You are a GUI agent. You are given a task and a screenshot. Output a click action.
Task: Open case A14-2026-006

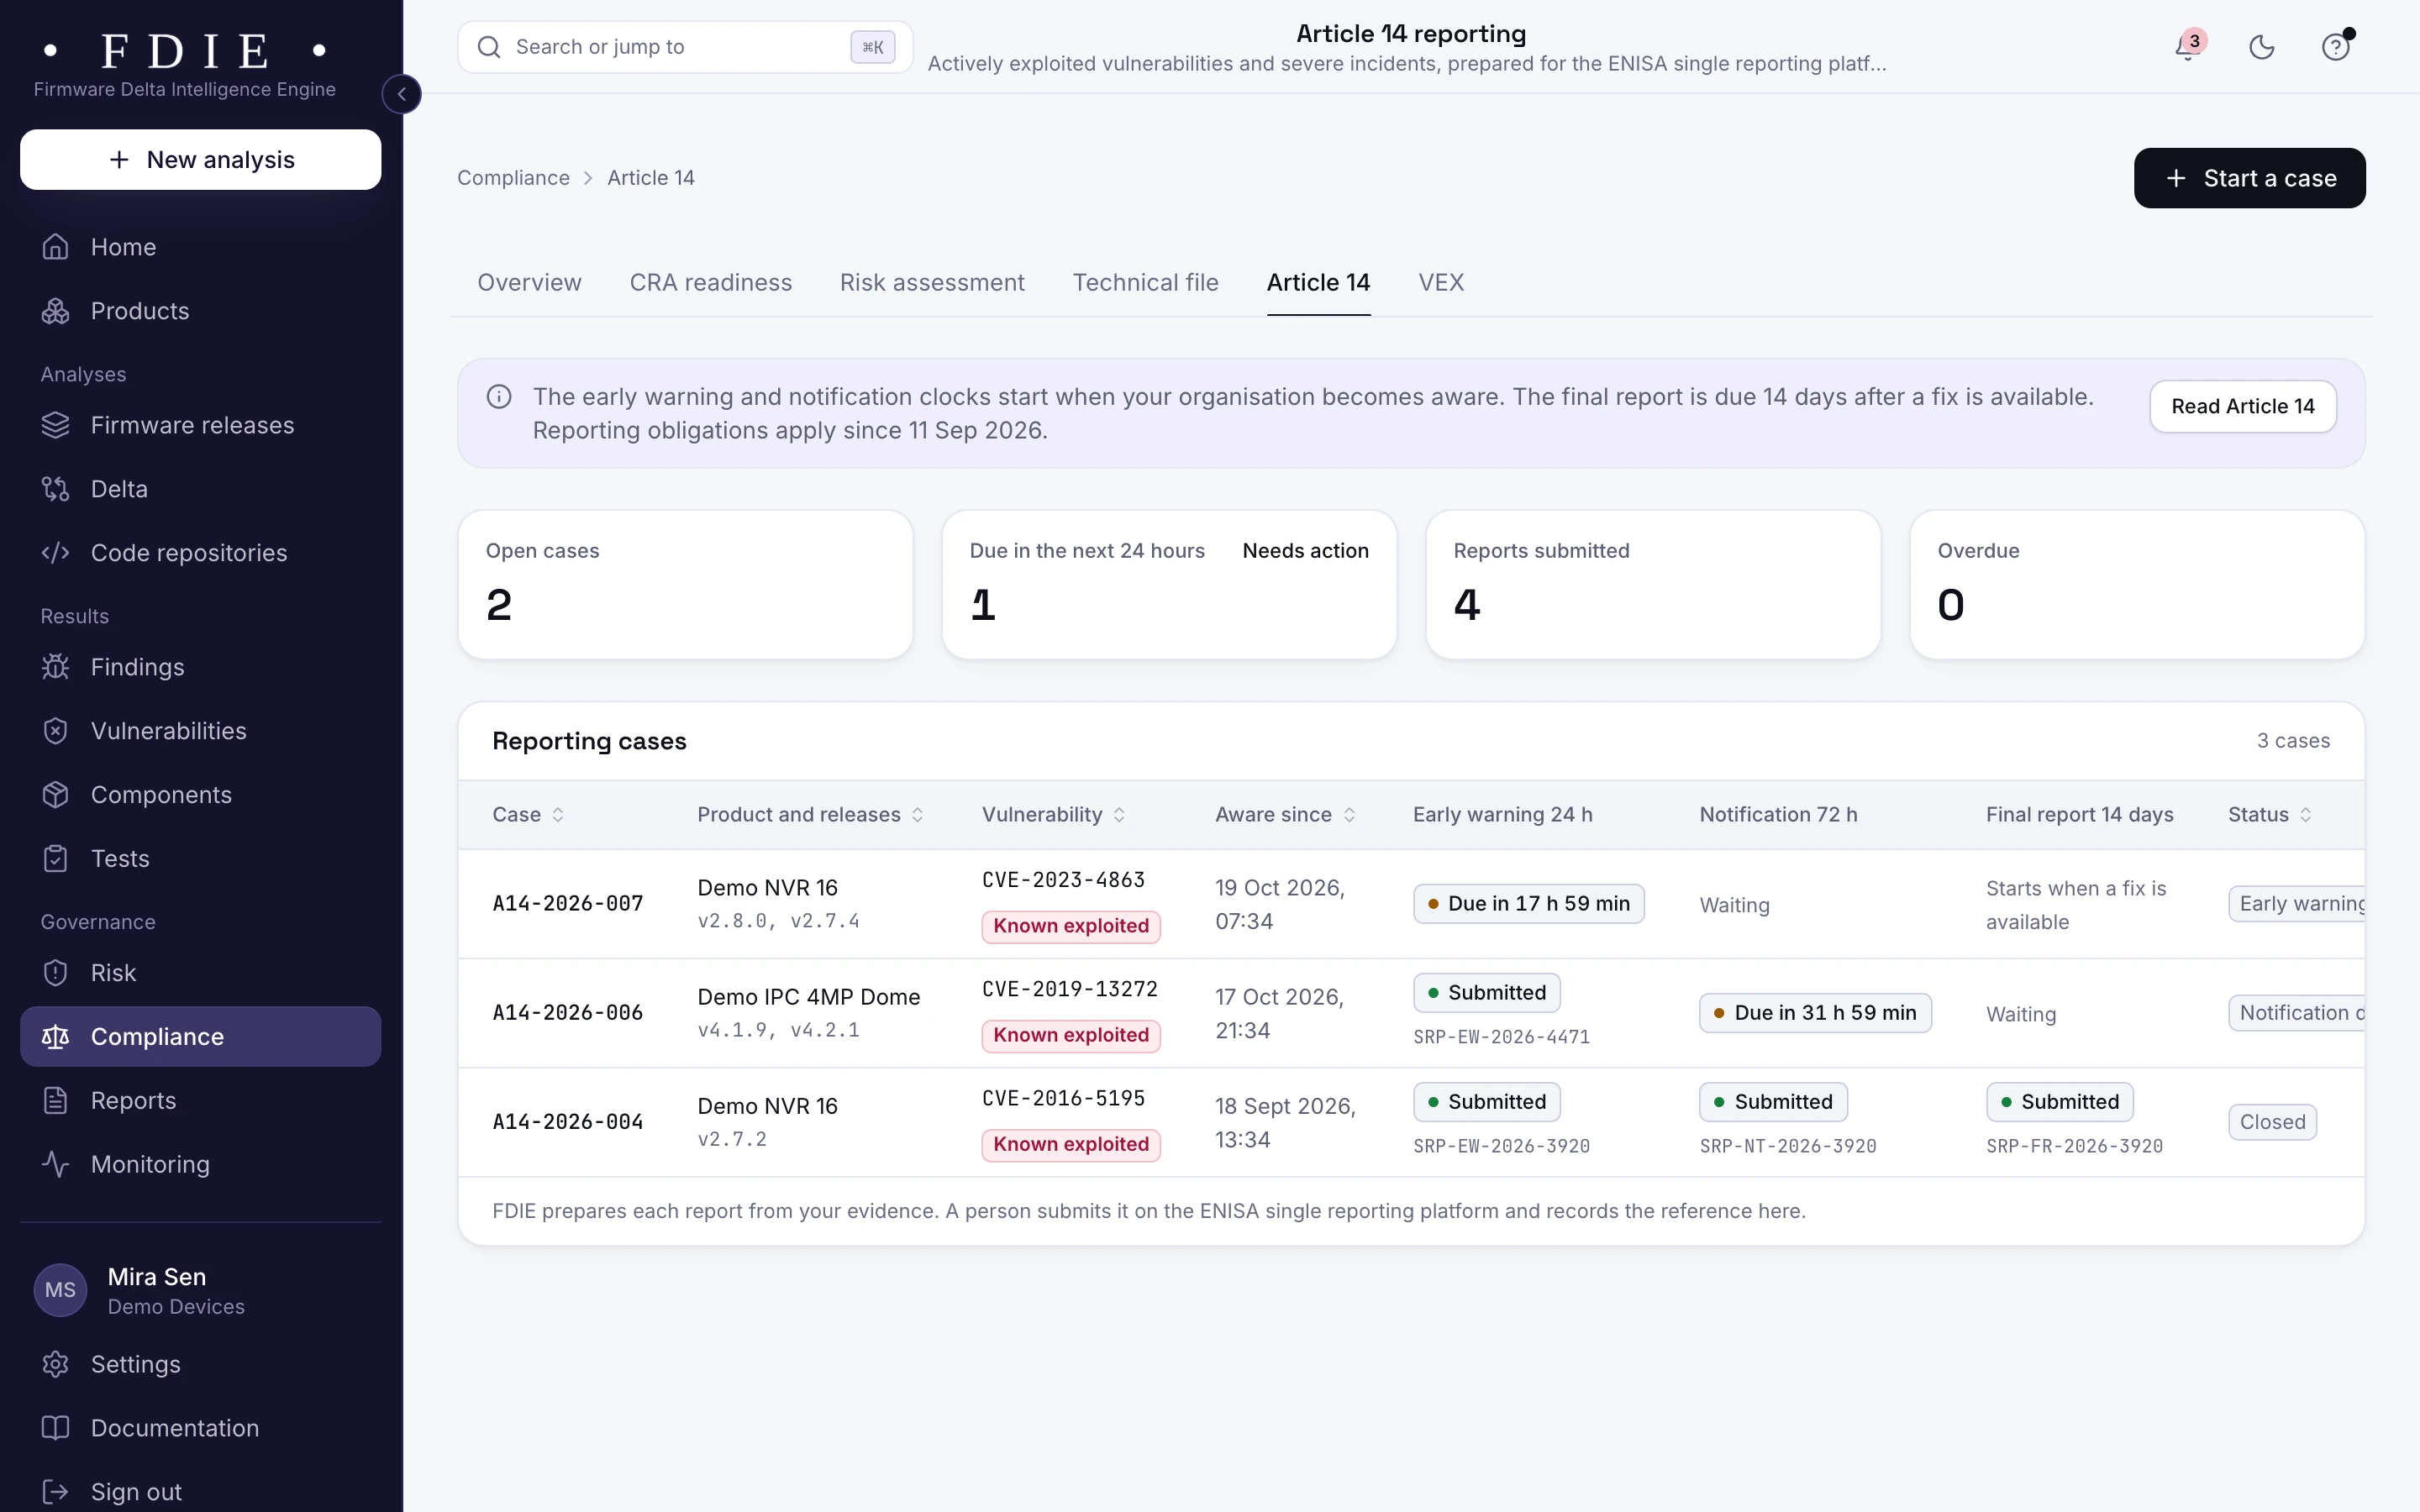click(x=567, y=1013)
